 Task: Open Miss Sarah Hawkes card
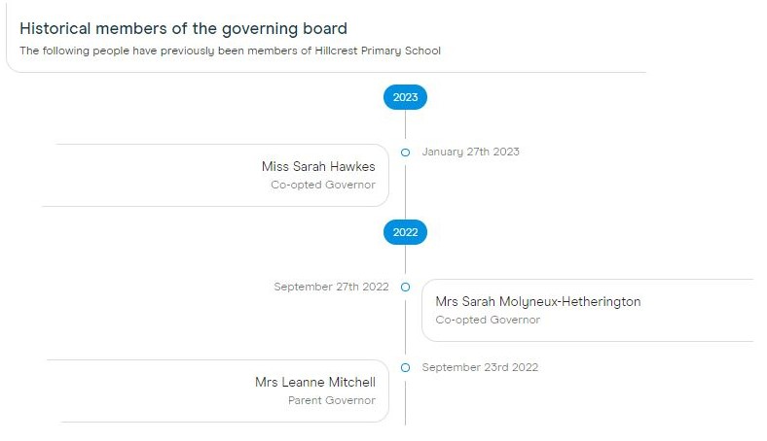[216, 175]
